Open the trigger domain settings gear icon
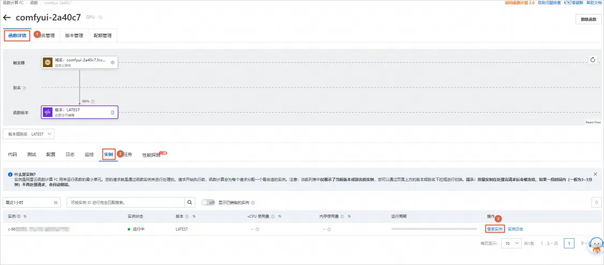 pos(113,62)
